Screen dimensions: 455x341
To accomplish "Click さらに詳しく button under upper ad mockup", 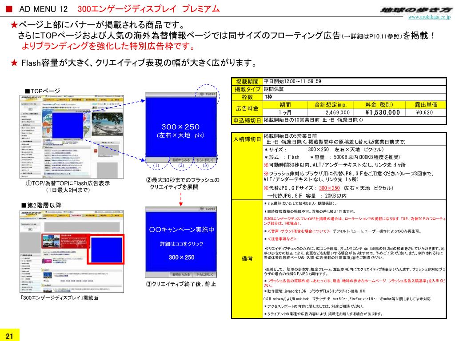I will coord(205,160).
